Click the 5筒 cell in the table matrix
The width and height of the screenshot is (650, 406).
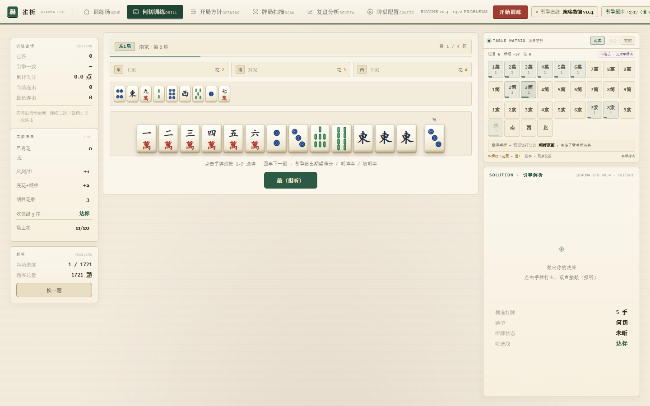(x=562, y=90)
